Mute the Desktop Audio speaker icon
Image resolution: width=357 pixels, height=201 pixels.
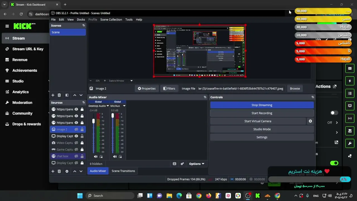pos(96,157)
